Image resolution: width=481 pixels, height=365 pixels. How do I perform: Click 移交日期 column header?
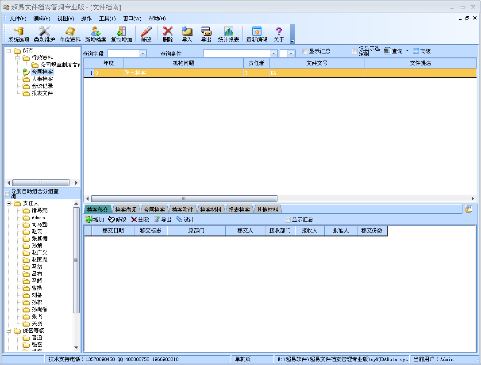pos(113,231)
